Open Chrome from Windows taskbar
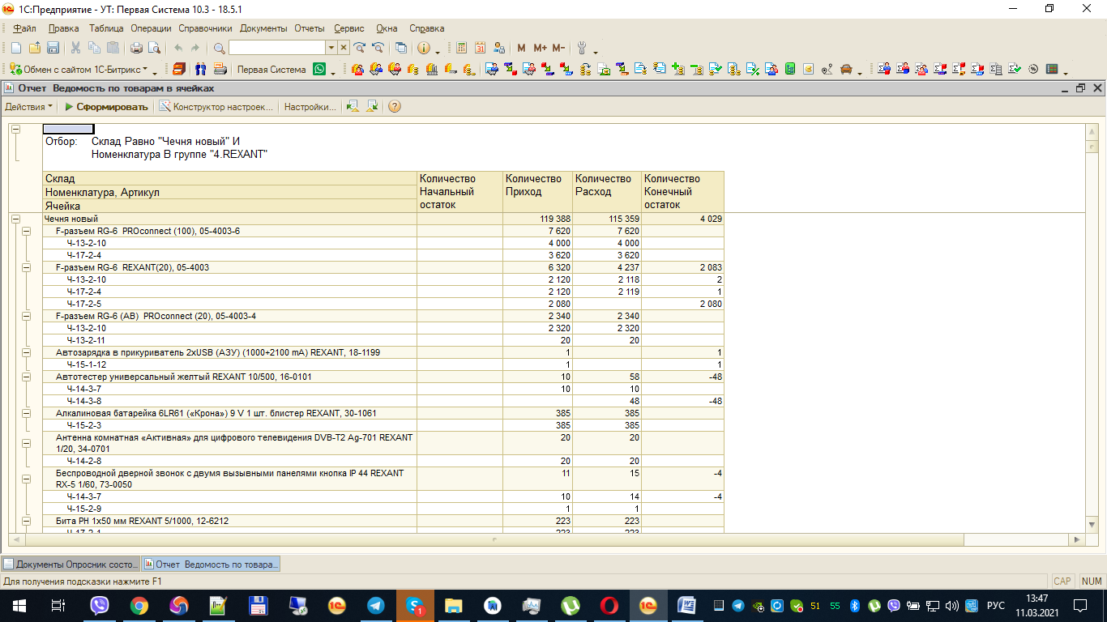The image size is (1107, 622). (139, 605)
